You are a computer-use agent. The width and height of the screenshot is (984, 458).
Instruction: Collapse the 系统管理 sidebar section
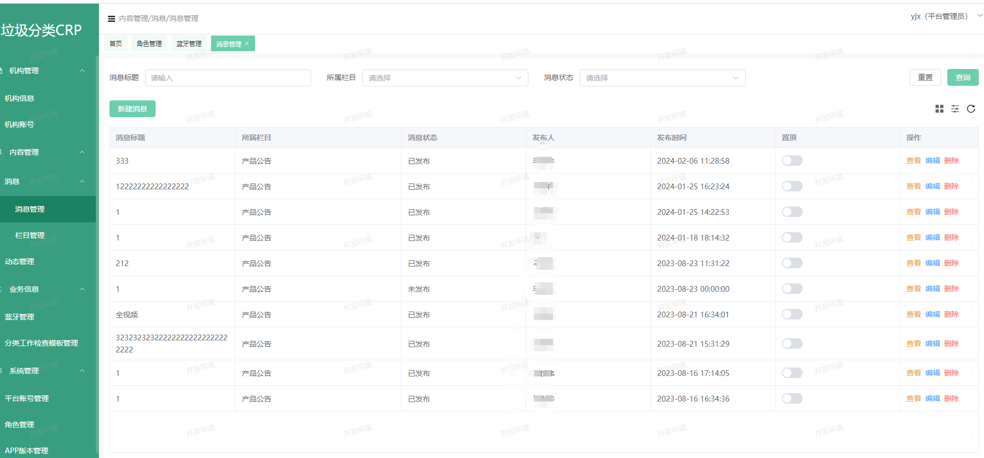coord(82,371)
